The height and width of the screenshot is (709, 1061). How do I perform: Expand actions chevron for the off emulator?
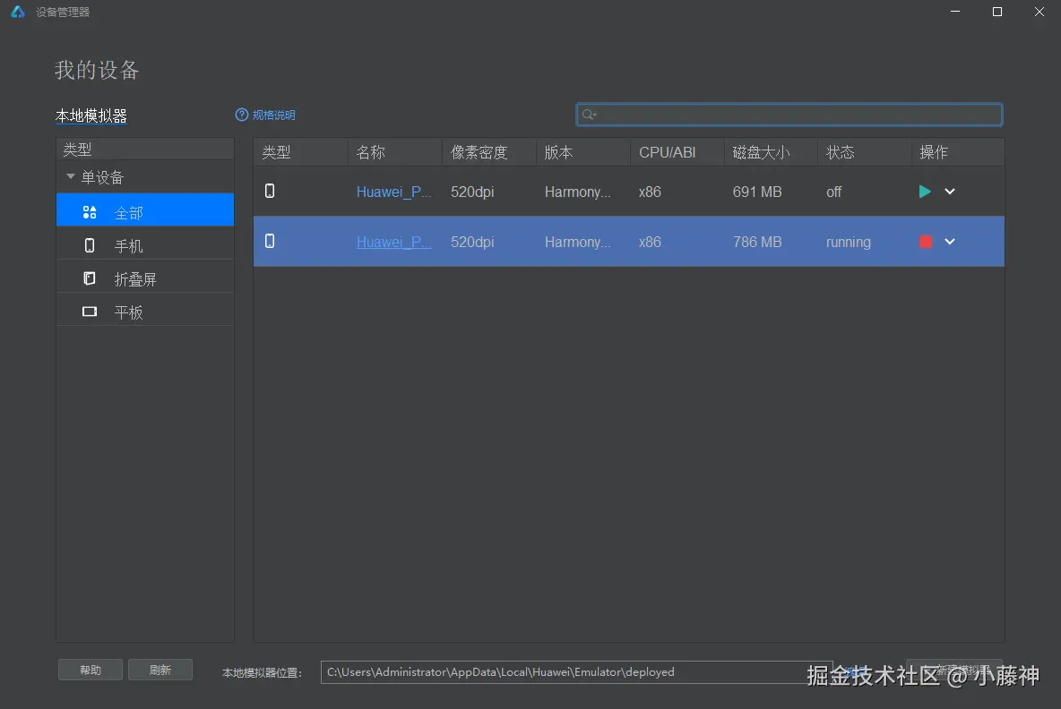click(x=949, y=192)
